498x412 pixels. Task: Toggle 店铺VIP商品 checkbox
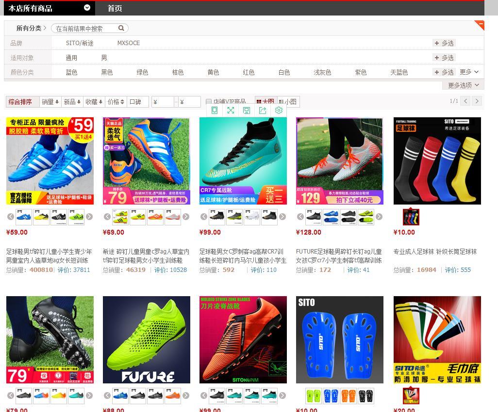(209, 102)
